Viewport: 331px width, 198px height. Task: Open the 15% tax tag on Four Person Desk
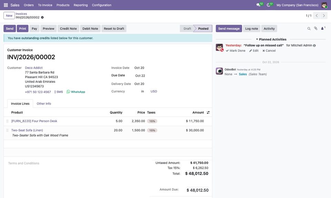pos(152,121)
